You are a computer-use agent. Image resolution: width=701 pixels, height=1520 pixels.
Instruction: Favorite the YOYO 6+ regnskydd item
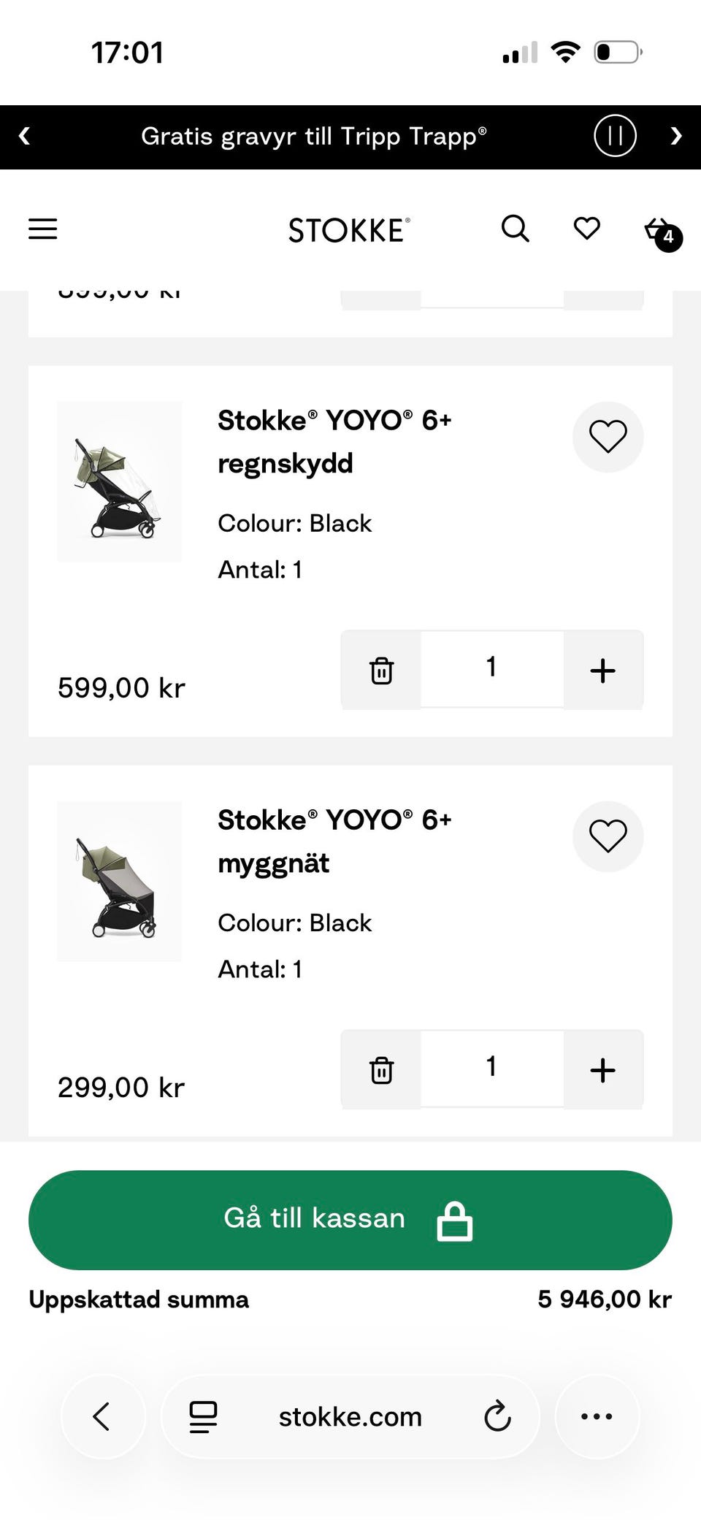608,437
